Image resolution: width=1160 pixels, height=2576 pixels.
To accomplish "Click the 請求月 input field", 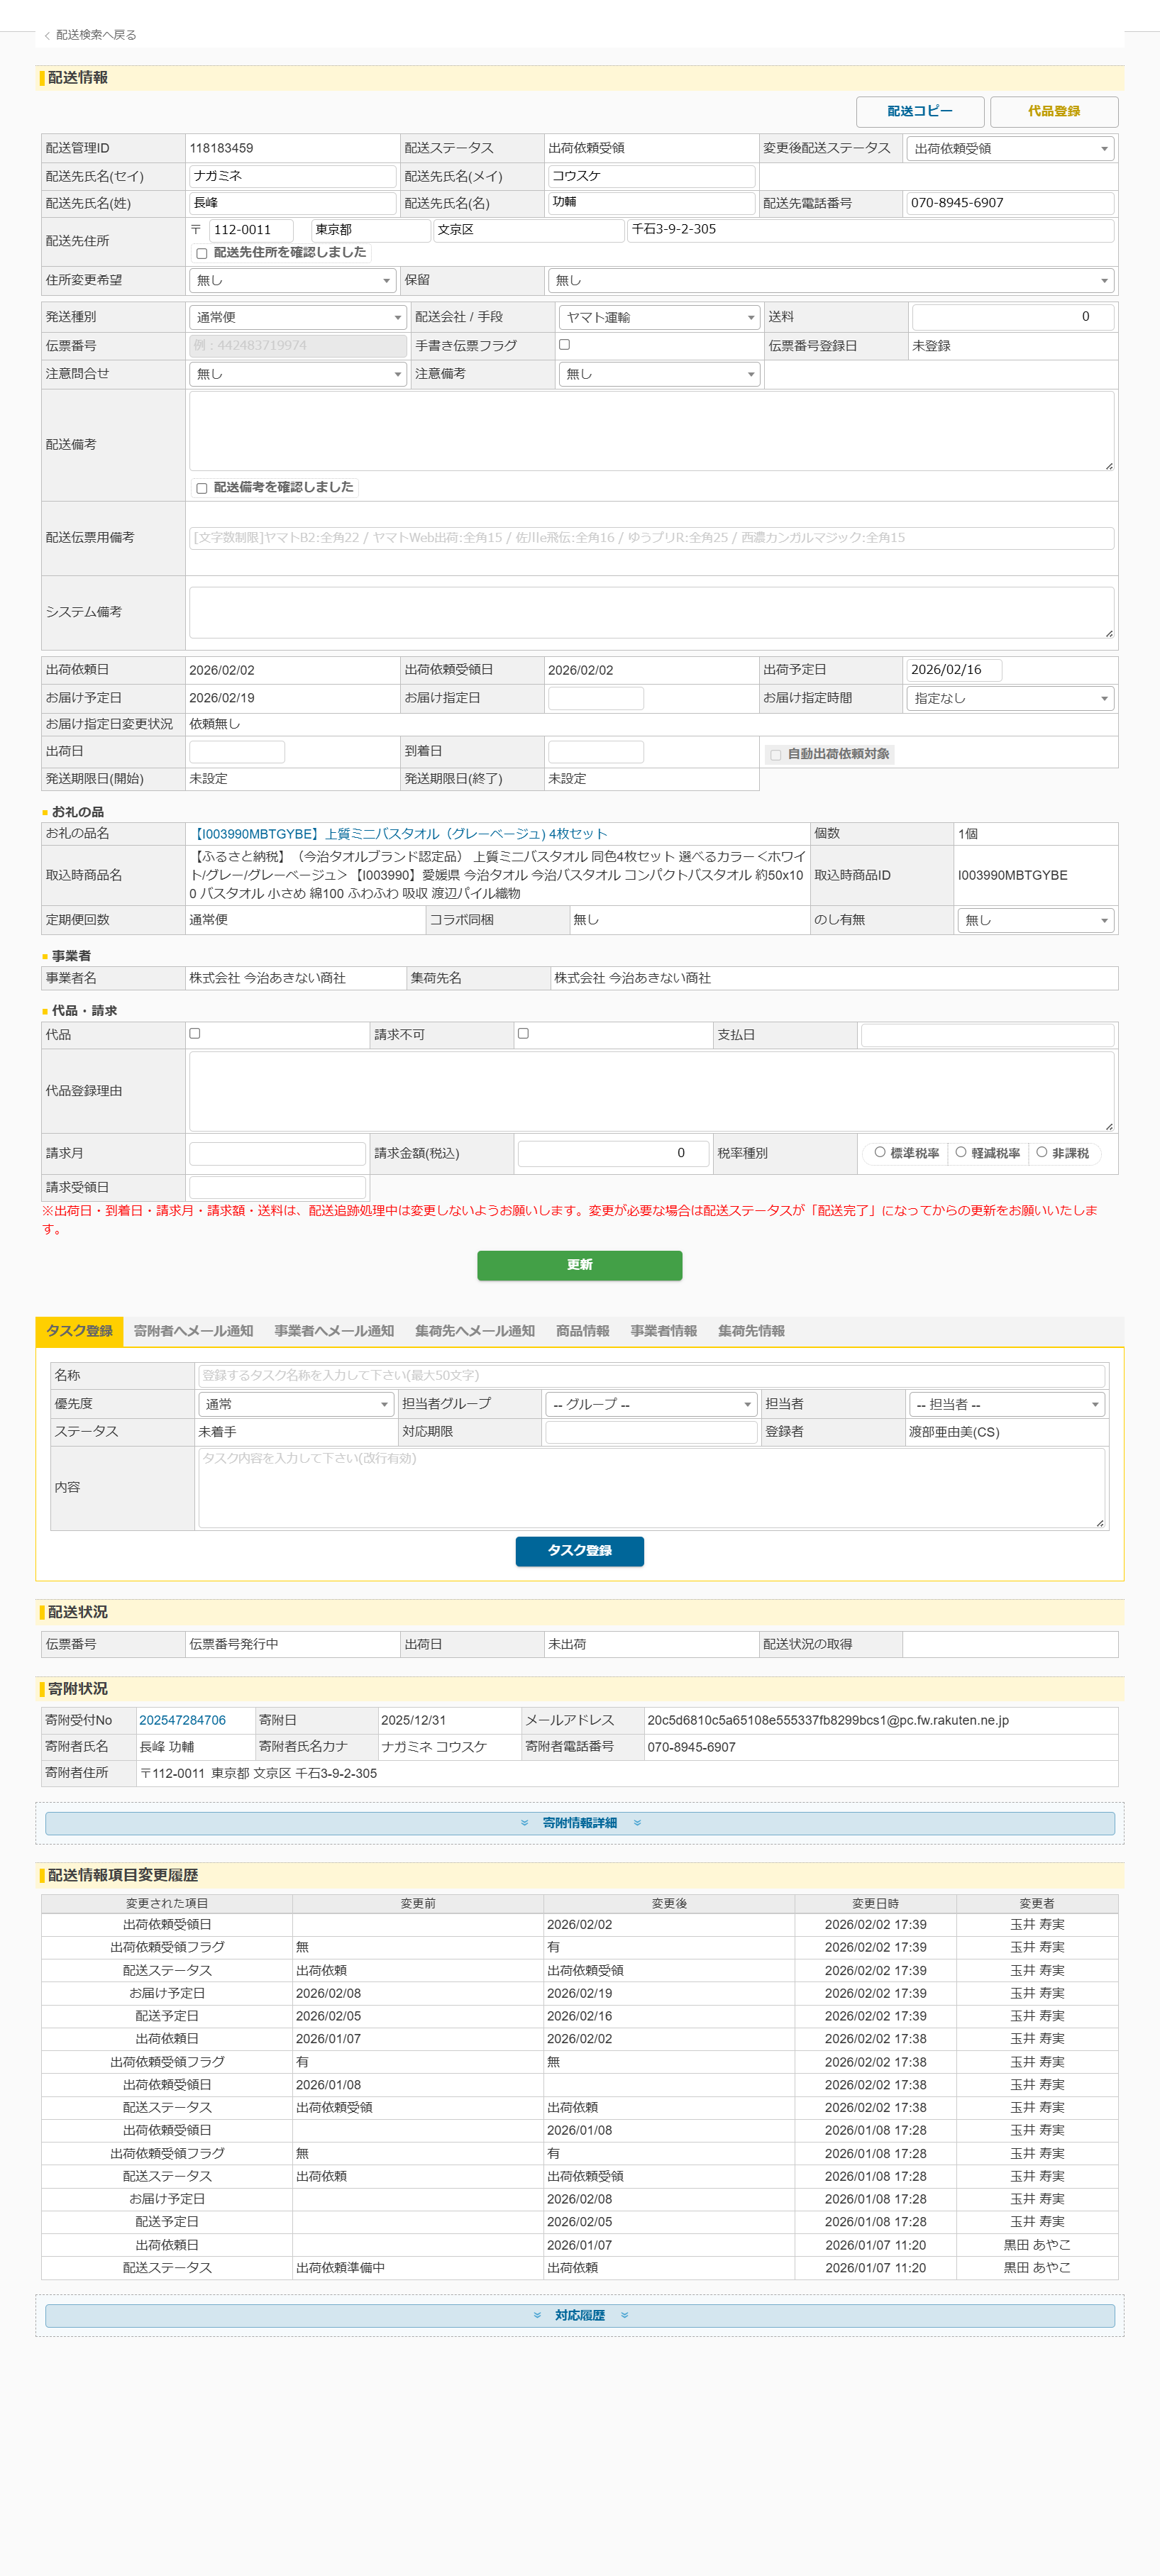I will 277,1154.
